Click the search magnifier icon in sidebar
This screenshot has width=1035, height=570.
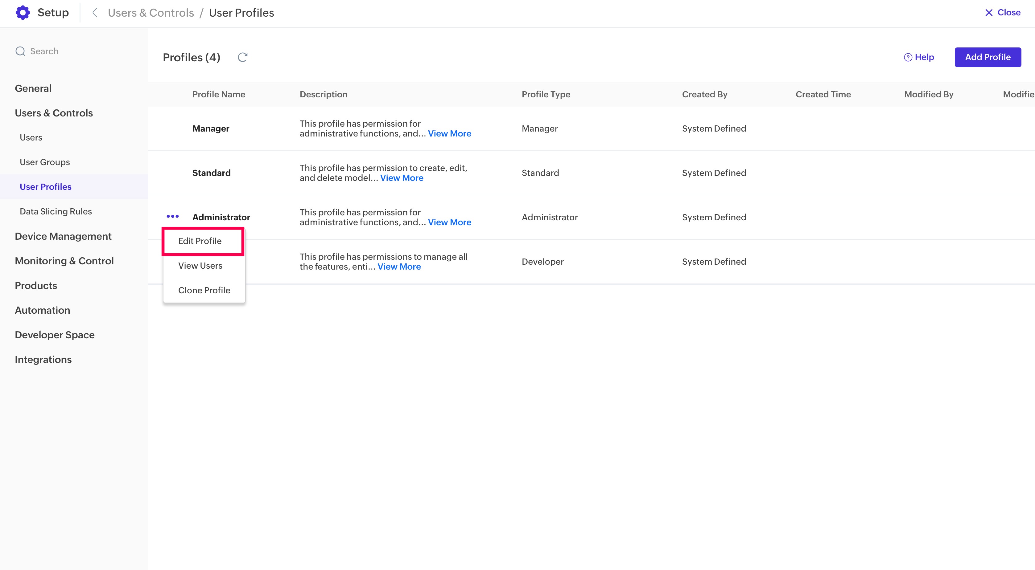20,51
